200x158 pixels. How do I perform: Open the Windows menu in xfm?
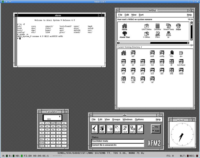pos(127,120)
